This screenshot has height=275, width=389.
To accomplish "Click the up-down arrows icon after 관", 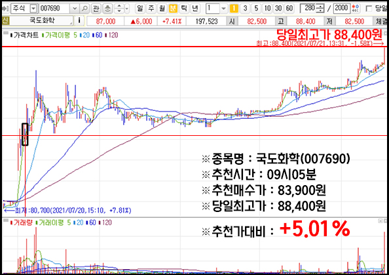I will 119,9.
